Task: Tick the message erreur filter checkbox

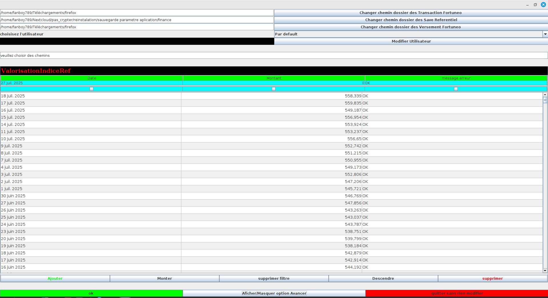Action: coord(456,89)
